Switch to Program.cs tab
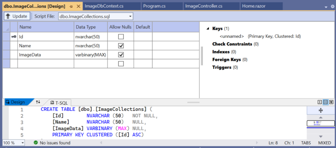The width and height of the screenshot is (336, 148). (162, 6)
